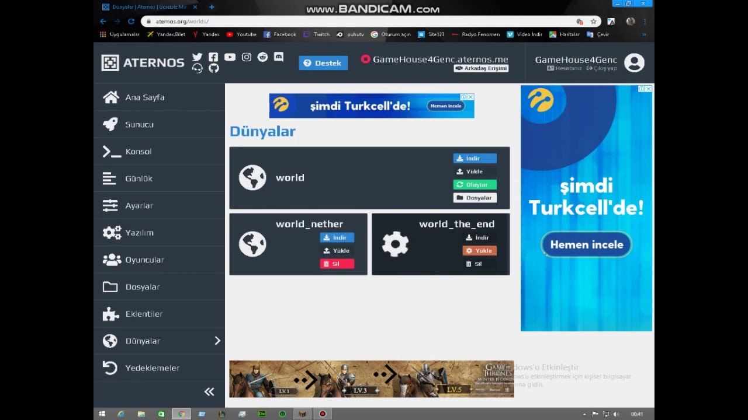748x420 pixels.
Task: Open Yedeklemeler backups page
Action: [159, 368]
